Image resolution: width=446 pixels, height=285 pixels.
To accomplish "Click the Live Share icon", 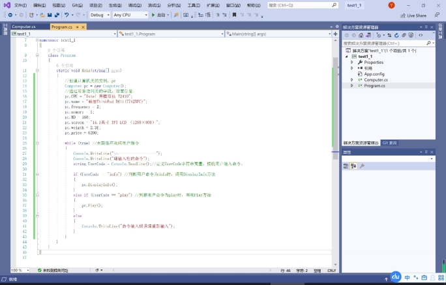I will [403, 16].
